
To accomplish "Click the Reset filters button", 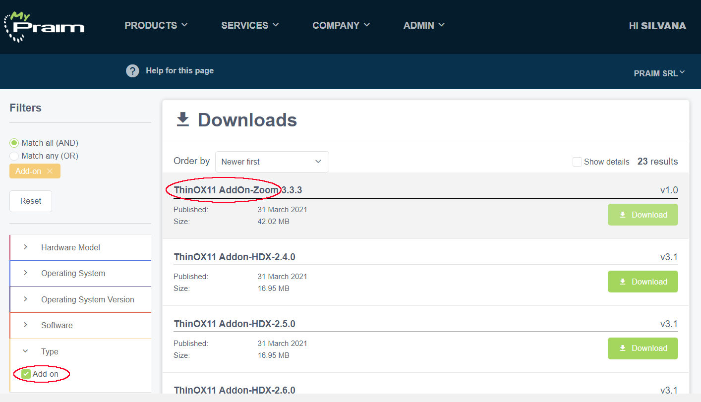I will (31, 201).
